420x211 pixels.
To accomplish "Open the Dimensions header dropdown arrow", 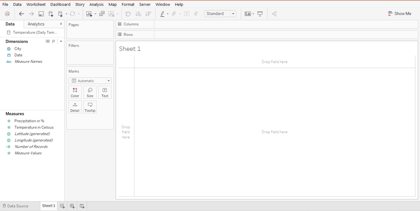I will coord(61,41).
